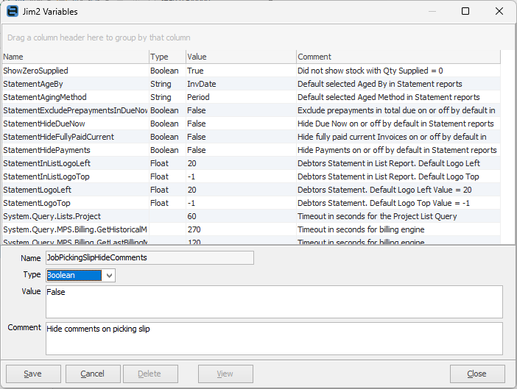Click the vertical scrollbar of the variables grid
This screenshot has height=389, width=517.
click(x=507, y=147)
